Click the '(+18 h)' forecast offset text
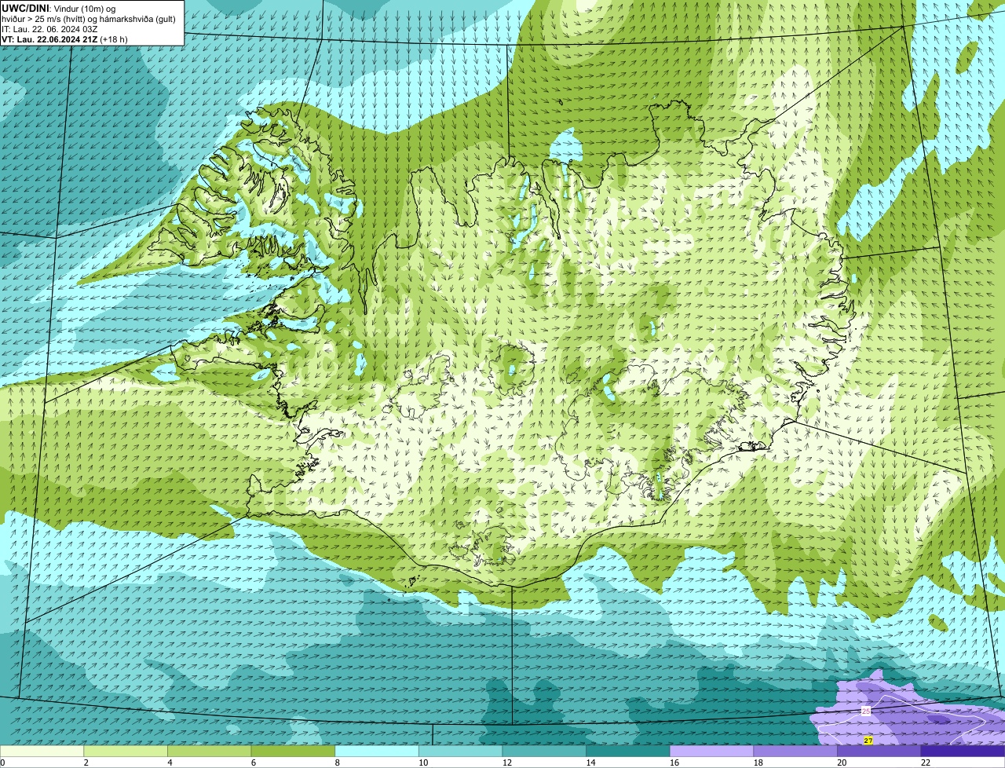The image size is (1005, 768). point(114,38)
